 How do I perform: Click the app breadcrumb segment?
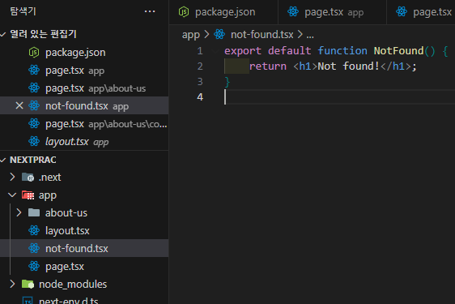[190, 35]
